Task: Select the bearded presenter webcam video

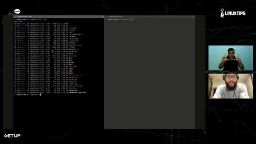Action: coord(230,86)
